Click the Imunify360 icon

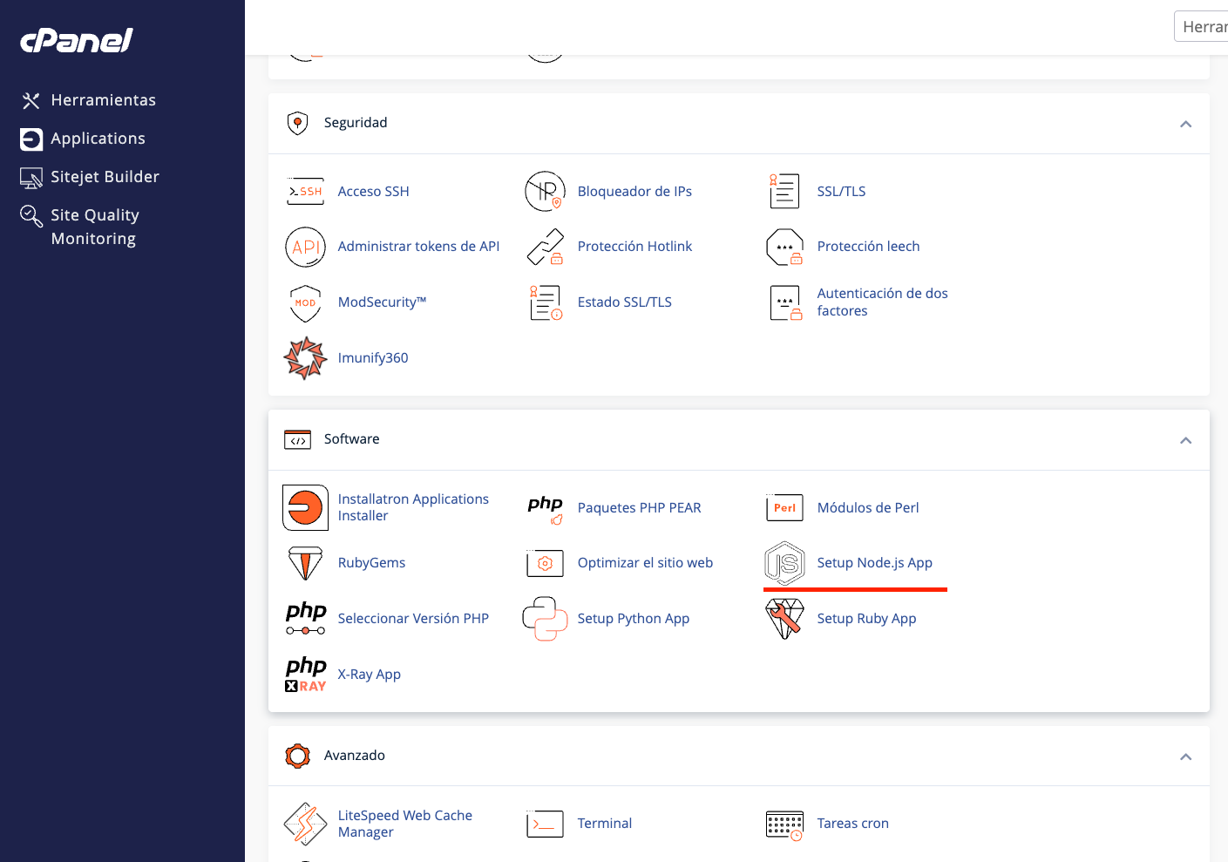point(305,358)
